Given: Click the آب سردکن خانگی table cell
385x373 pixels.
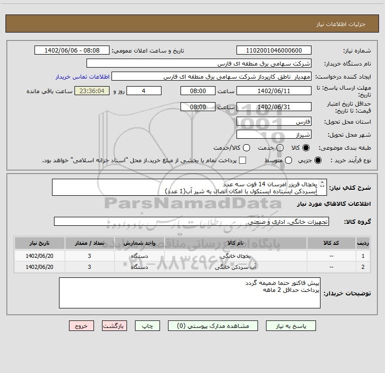Looking at the screenshot, I should (x=235, y=267).
